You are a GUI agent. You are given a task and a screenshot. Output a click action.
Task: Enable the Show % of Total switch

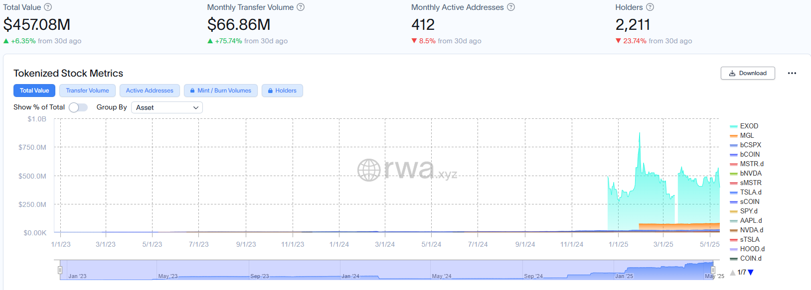click(78, 107)
